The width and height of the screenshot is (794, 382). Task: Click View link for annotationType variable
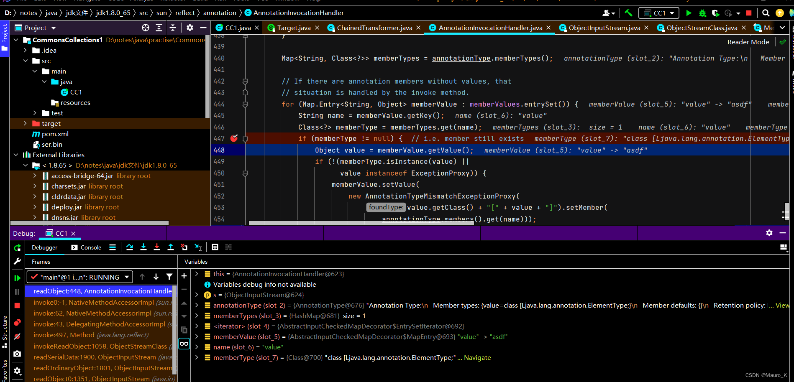tap(782, 305)
